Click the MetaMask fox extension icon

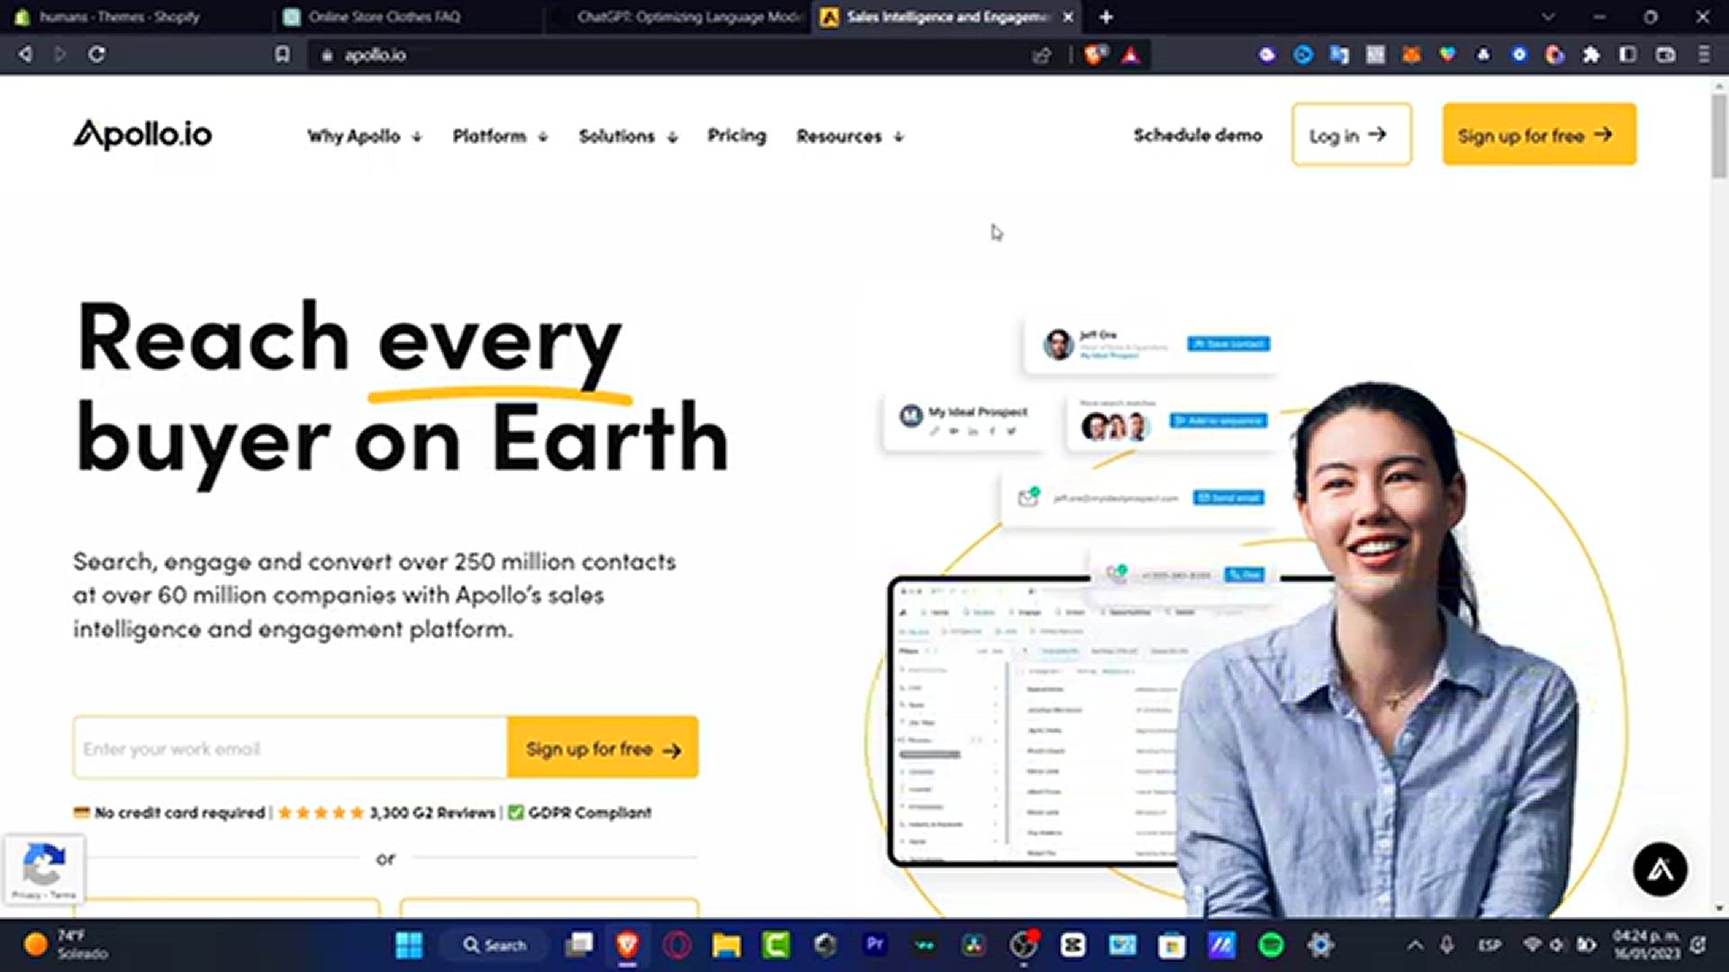coord(1411,55)
